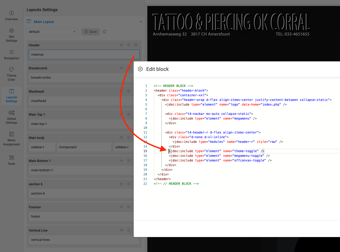The width and height of the screenshot is (340, 252).
Task: Switch to Global Settings in sidebar
Action: pos(11,117)
